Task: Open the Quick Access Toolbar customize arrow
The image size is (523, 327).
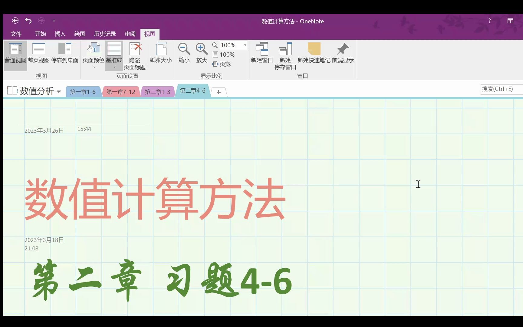Action: [x=54, y=21]
